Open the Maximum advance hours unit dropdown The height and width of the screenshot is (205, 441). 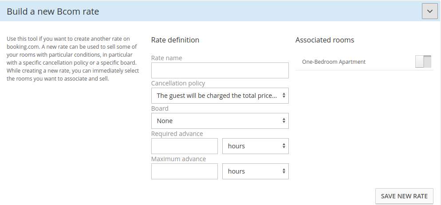coord(256,171)
